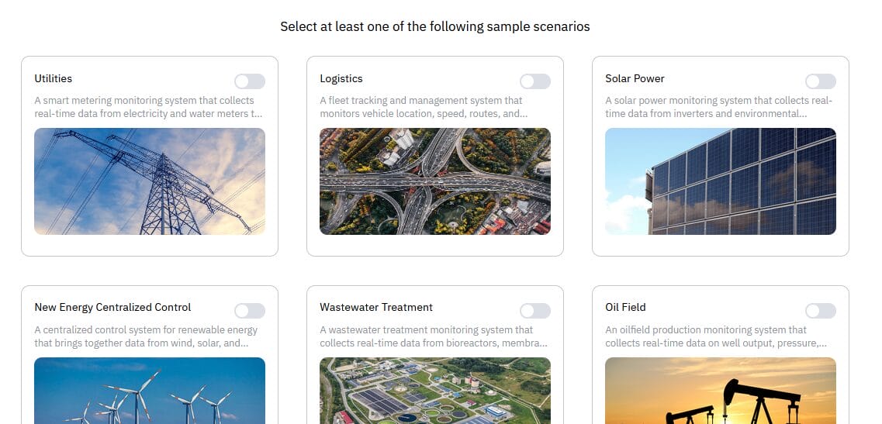The height and width of the screenshot is (424, 882).
Task: Enable the Utilities scenario toggle
Action: coord(249,81)
